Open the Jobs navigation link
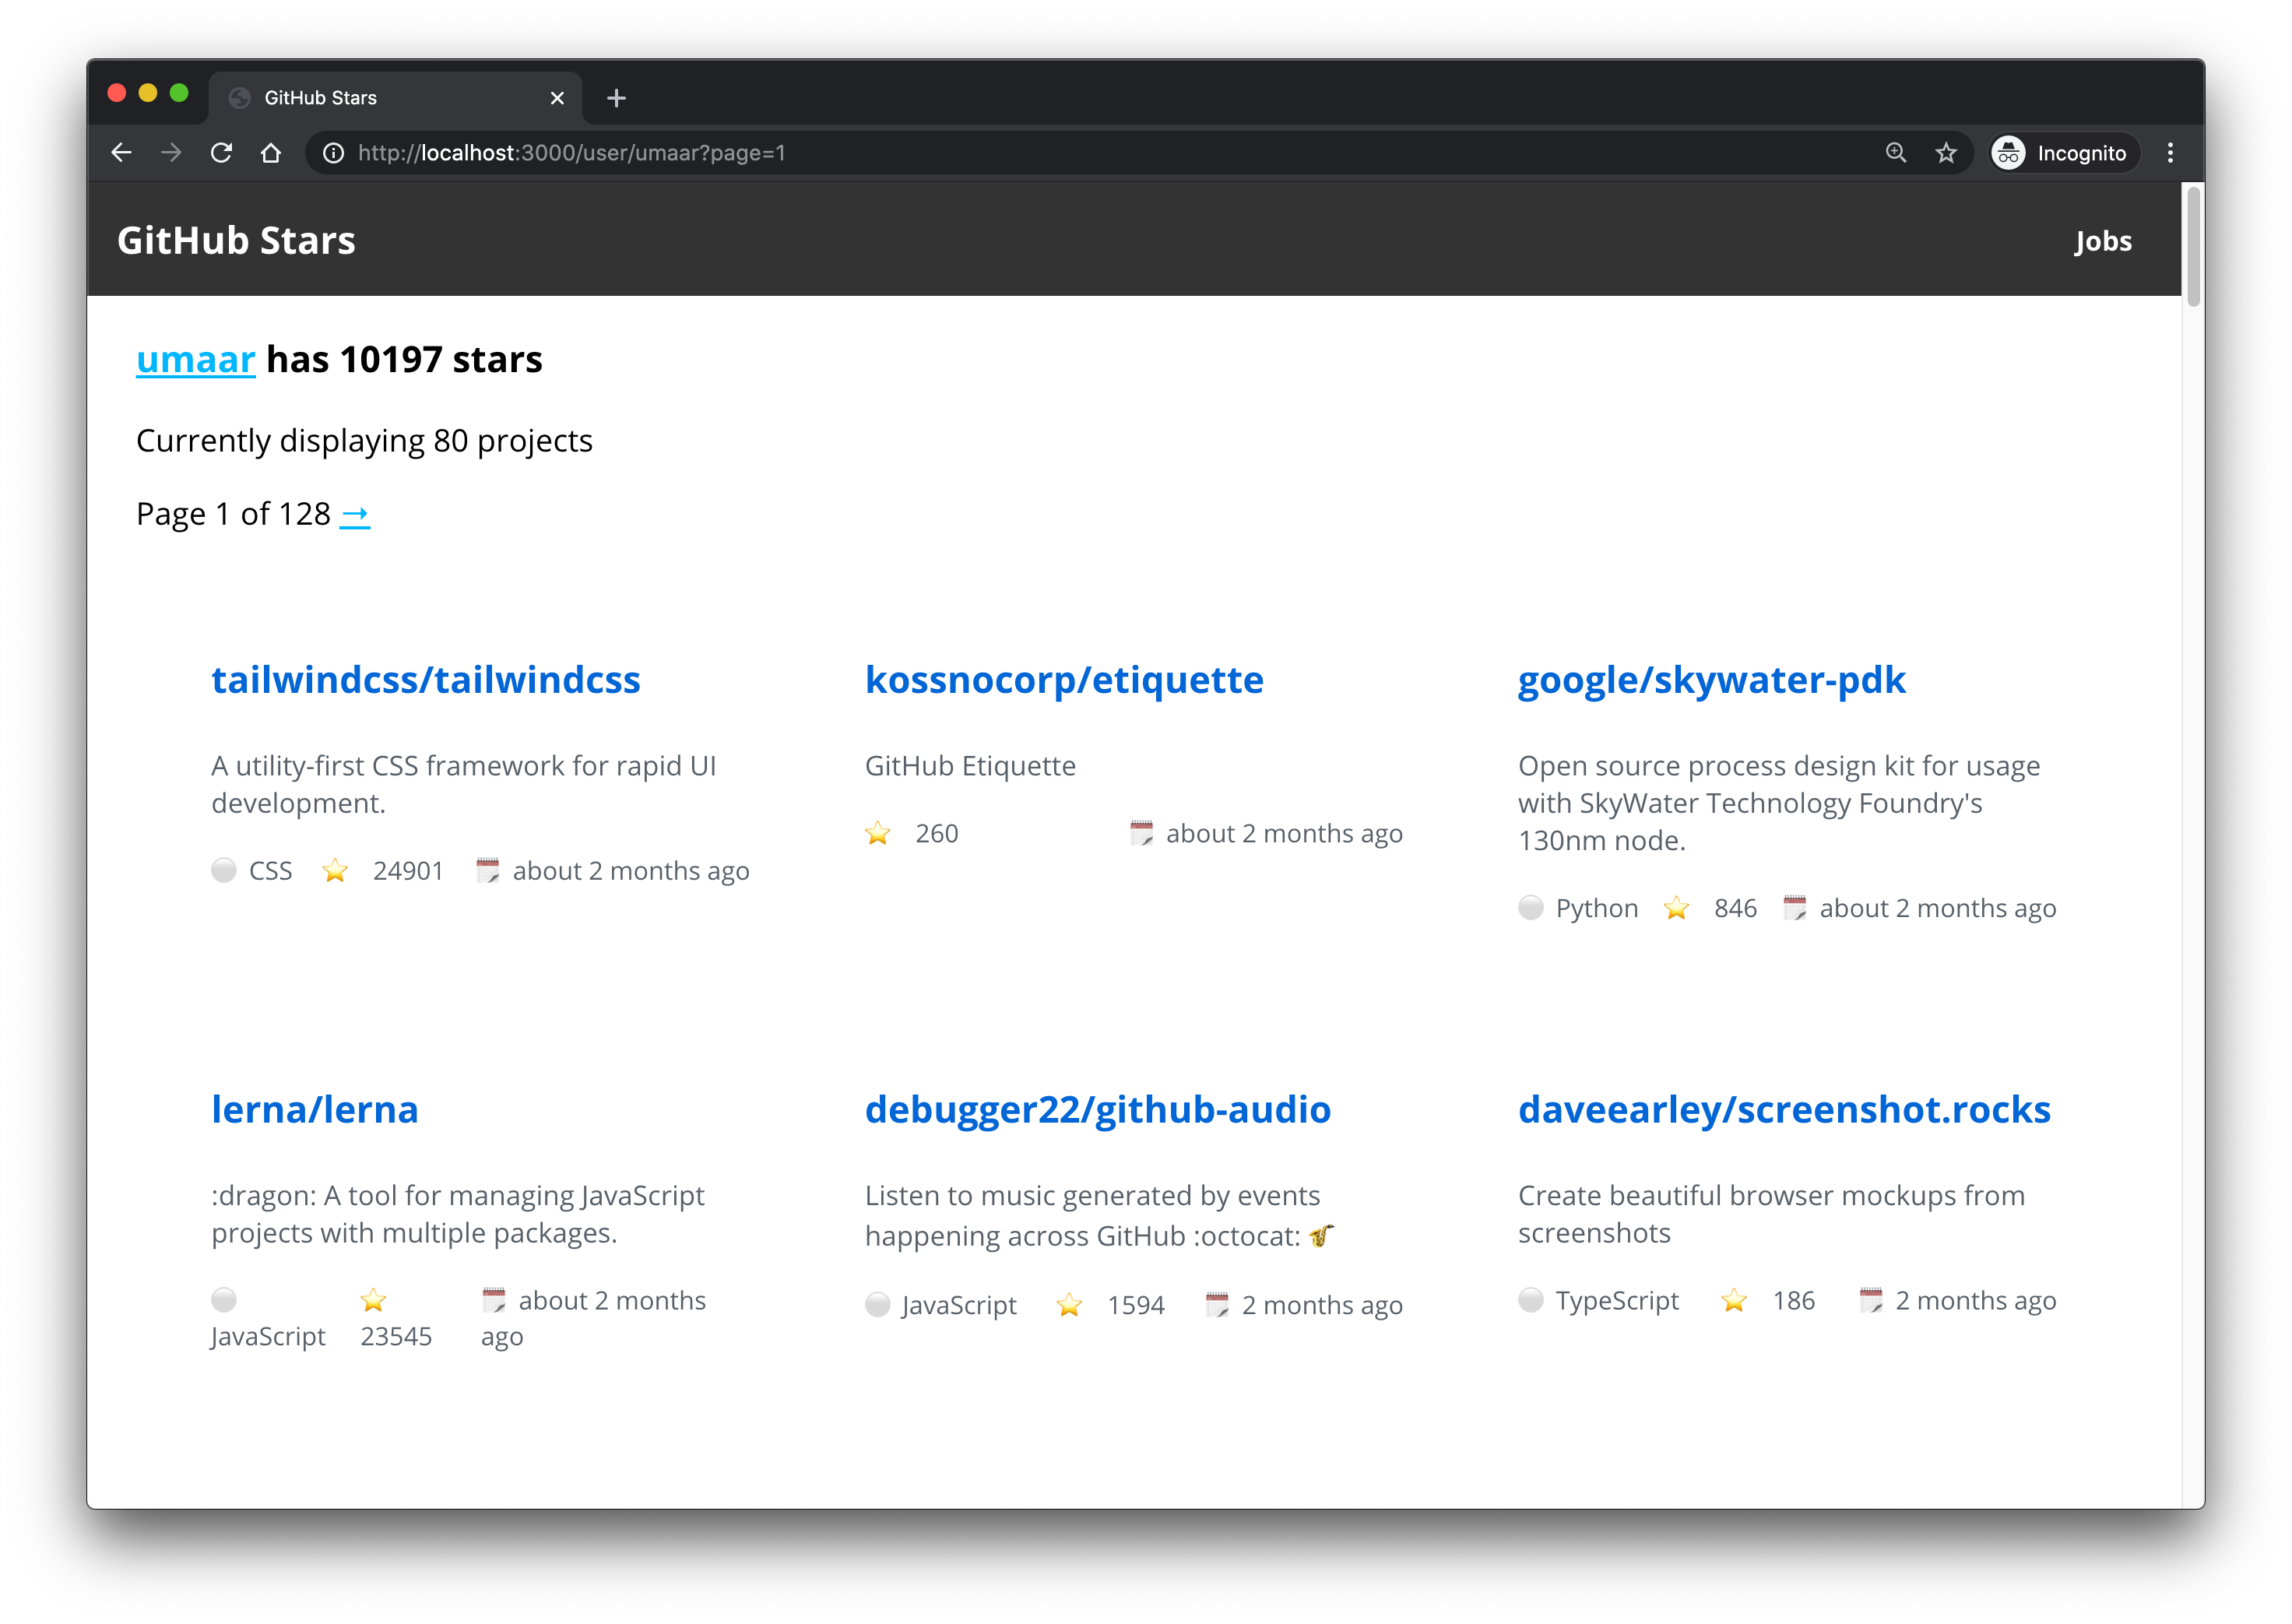The height and width of the screenshot is (1624, 2292). click(x=2102, y=241)
